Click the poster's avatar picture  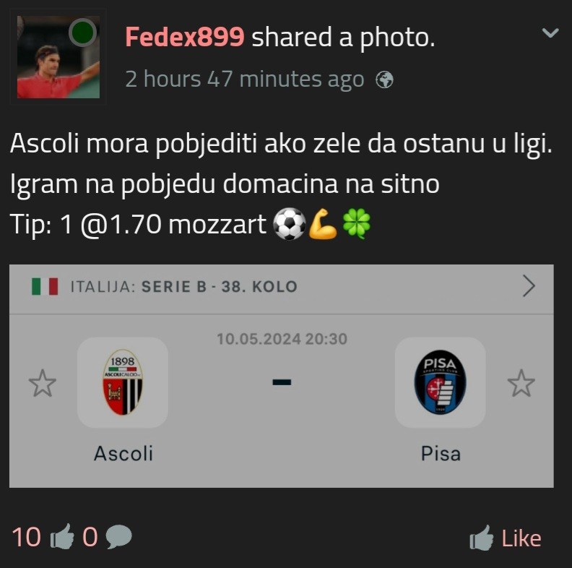click(58, 57)
